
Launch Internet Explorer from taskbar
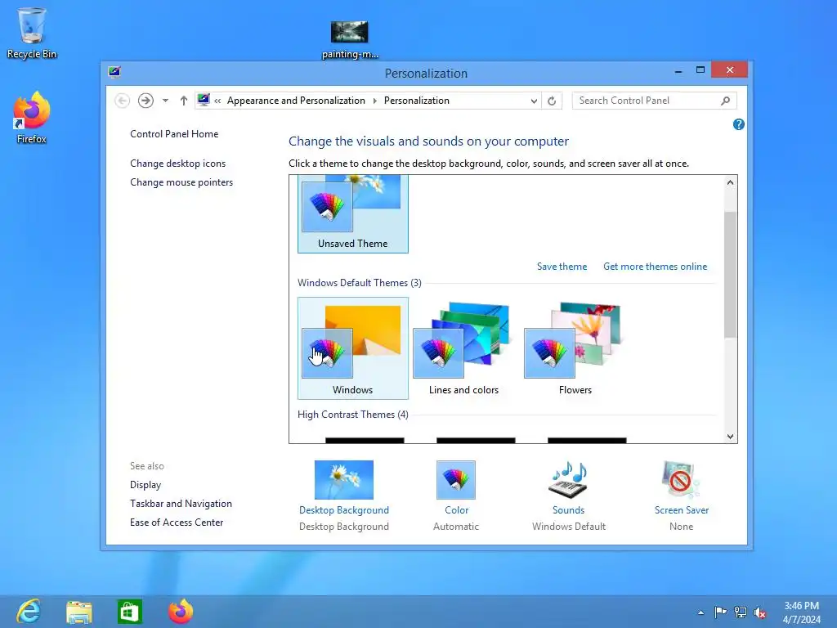(x=29, y=611)
